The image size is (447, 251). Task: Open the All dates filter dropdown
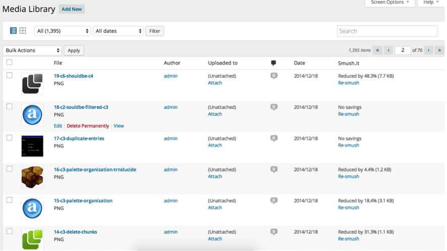point(118,31)
